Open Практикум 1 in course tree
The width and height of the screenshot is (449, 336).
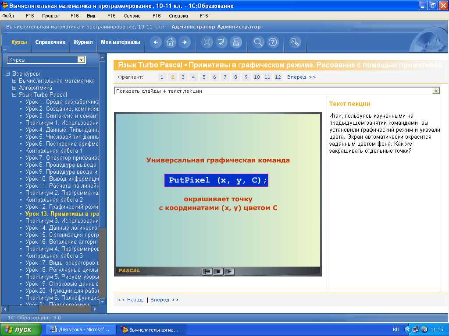click(x=62, y=122)
